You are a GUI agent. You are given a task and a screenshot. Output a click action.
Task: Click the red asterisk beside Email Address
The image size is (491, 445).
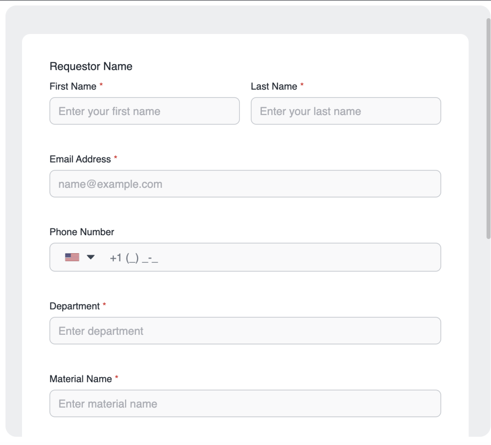coord(115,158)
